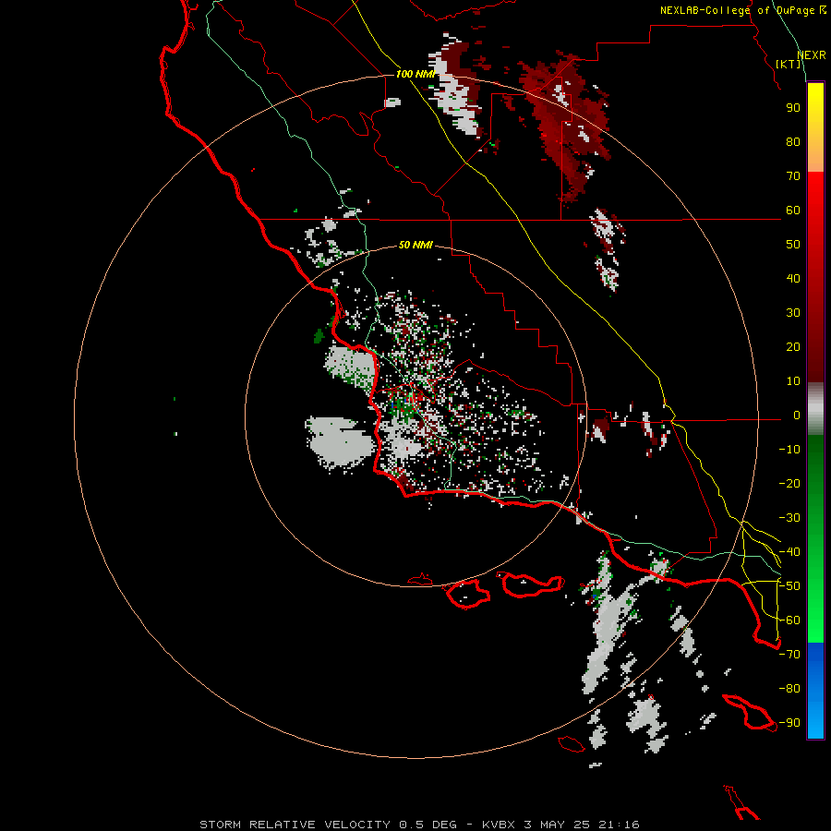Viewport: 831px width, 831px height.
Task: Select the 50 NMI range ring label
Action: 415,245
